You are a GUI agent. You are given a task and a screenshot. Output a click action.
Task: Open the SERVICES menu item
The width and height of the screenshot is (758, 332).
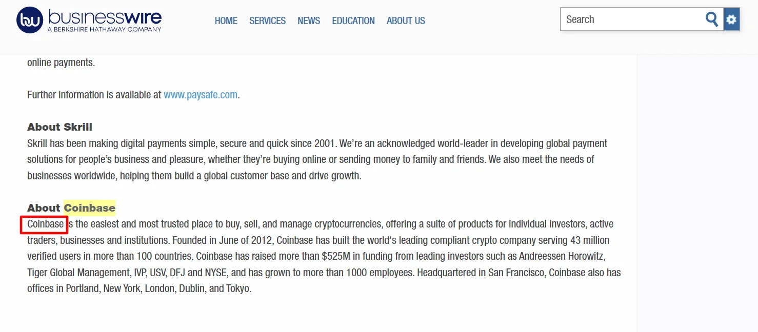(268, 21)
